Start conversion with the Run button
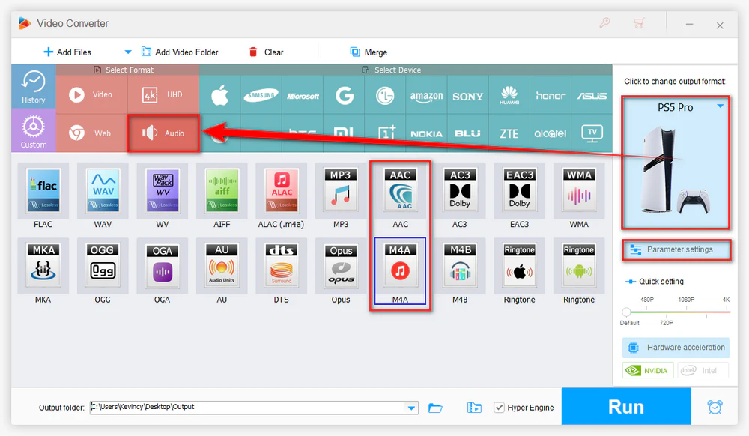This screenshot has width=749, height=436. pyautogui.click(x=626, y=406)
